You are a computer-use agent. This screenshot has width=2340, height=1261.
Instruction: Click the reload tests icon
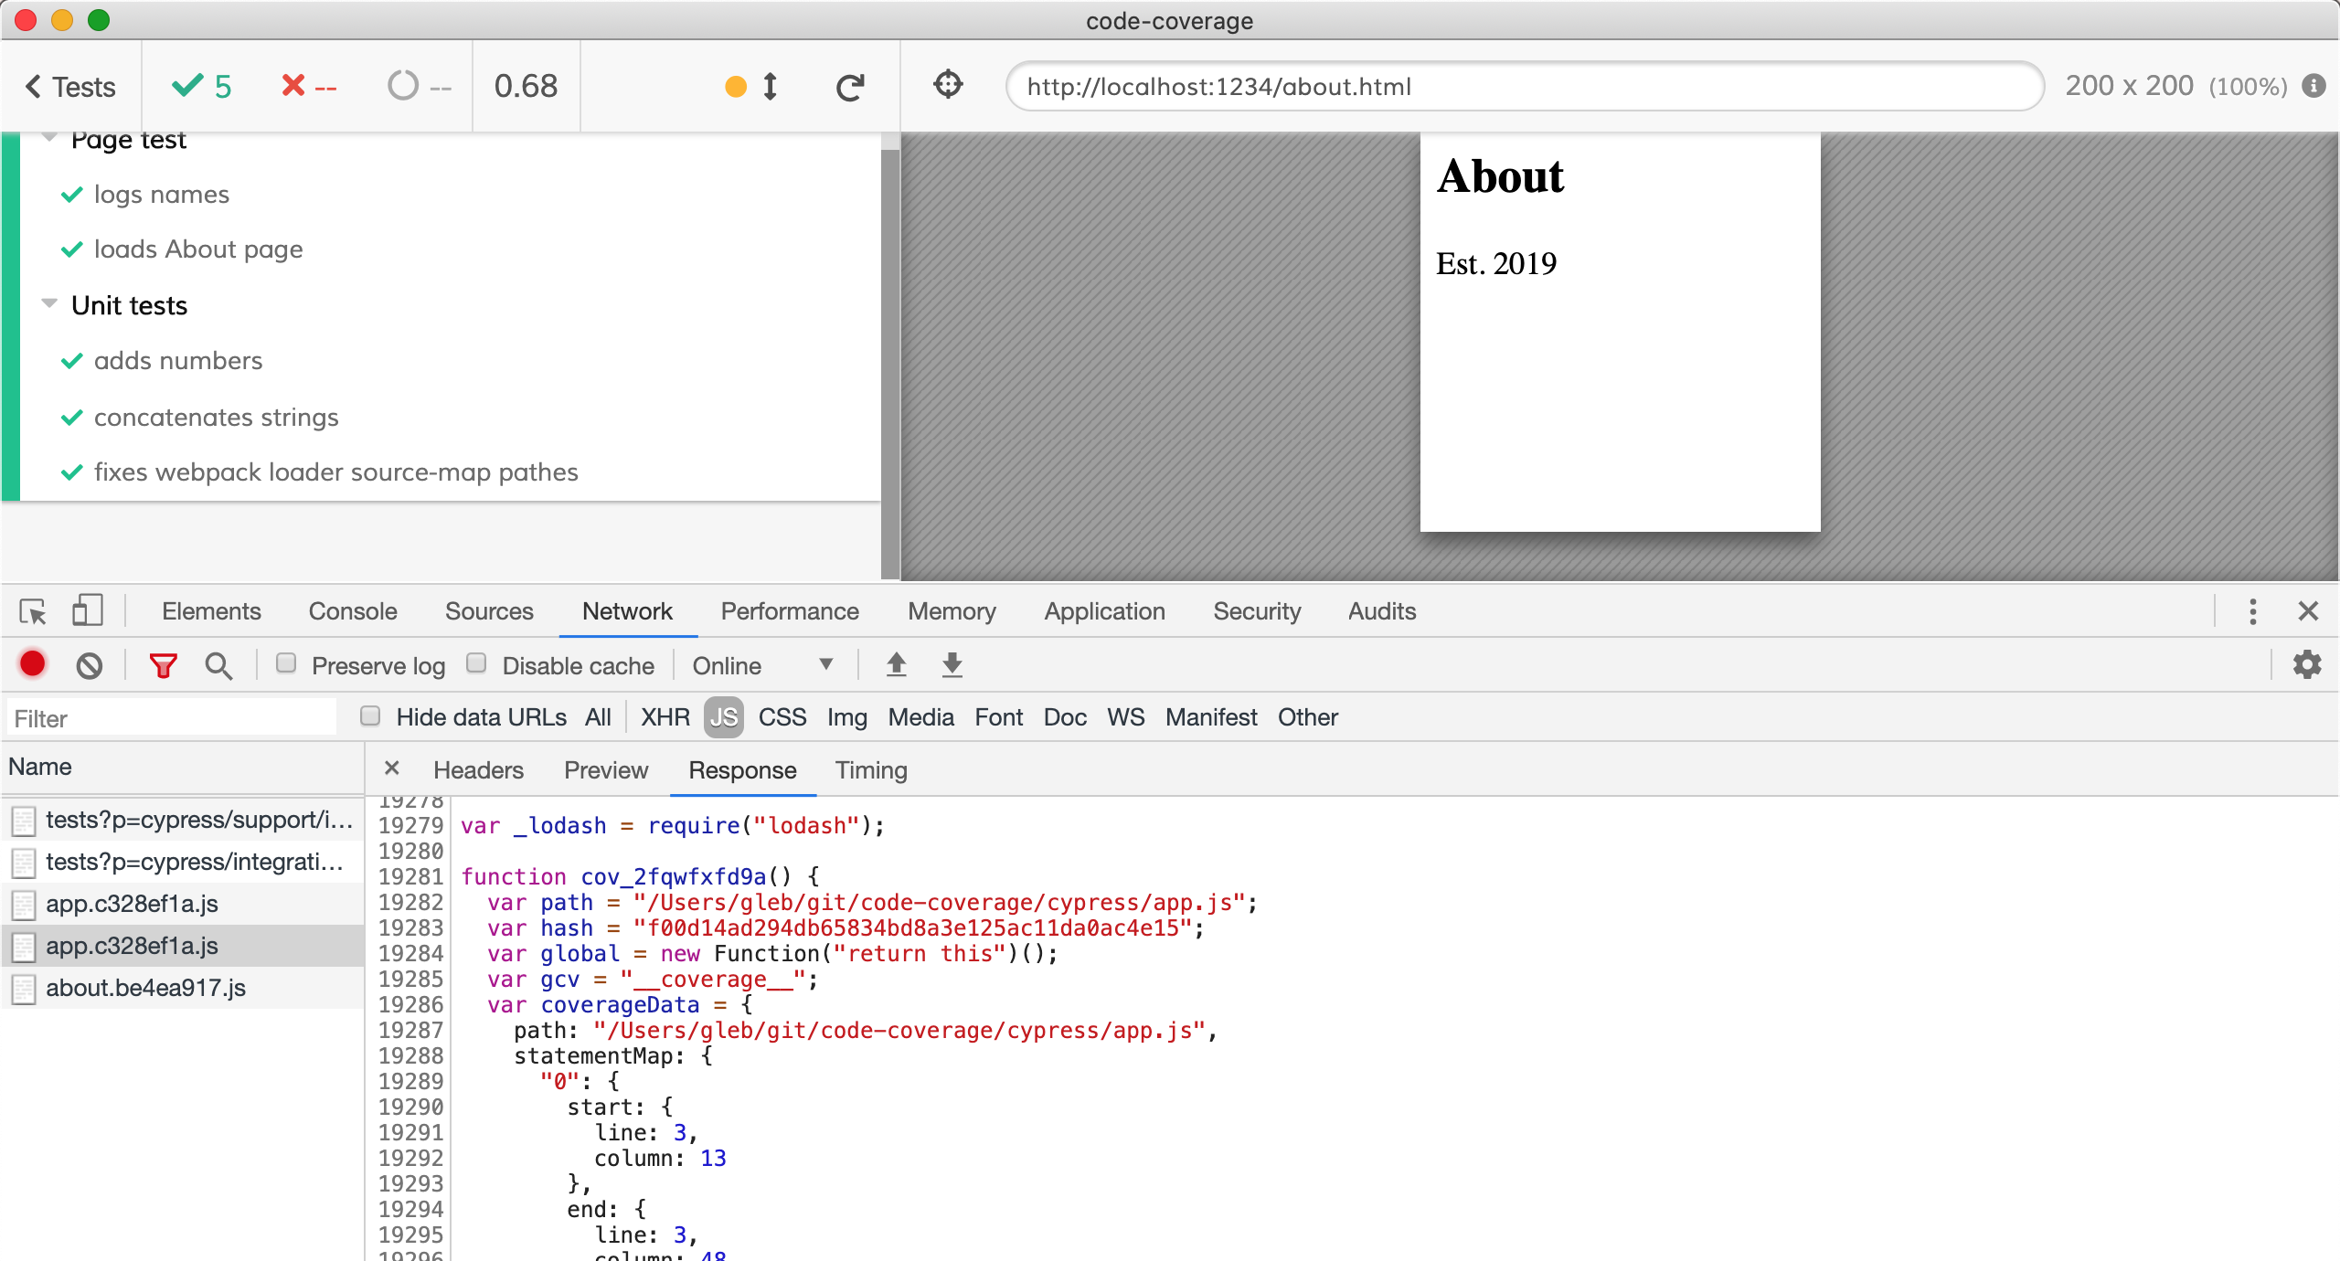849,87
